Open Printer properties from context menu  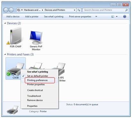click(x=40, y=84)
